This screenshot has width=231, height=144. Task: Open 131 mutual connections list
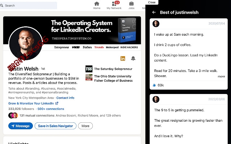coord(70,116)
